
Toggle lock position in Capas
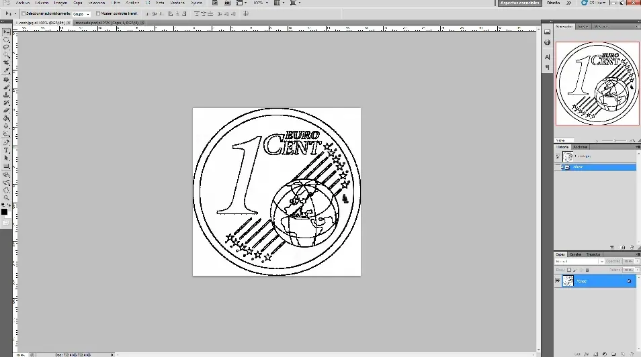point(581,270)
